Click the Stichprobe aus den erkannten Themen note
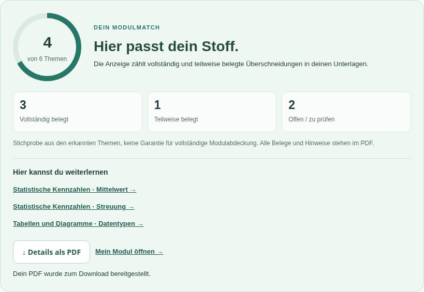The image size is (424, 292). pos(193,143)
